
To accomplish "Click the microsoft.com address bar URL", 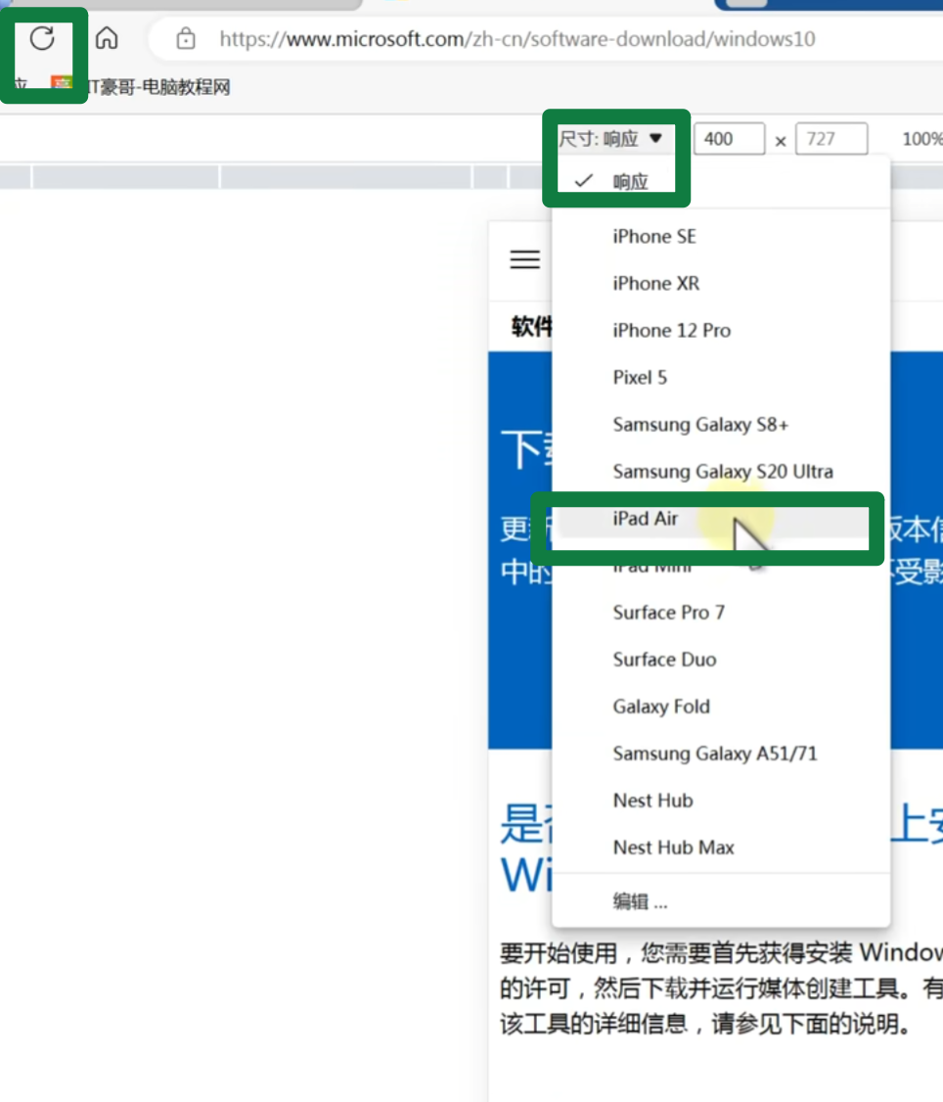I will 517,38.
